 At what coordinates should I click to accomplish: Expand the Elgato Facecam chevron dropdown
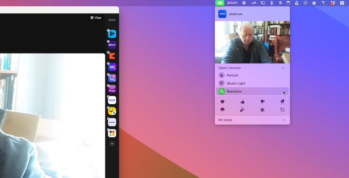coord(283,68)
